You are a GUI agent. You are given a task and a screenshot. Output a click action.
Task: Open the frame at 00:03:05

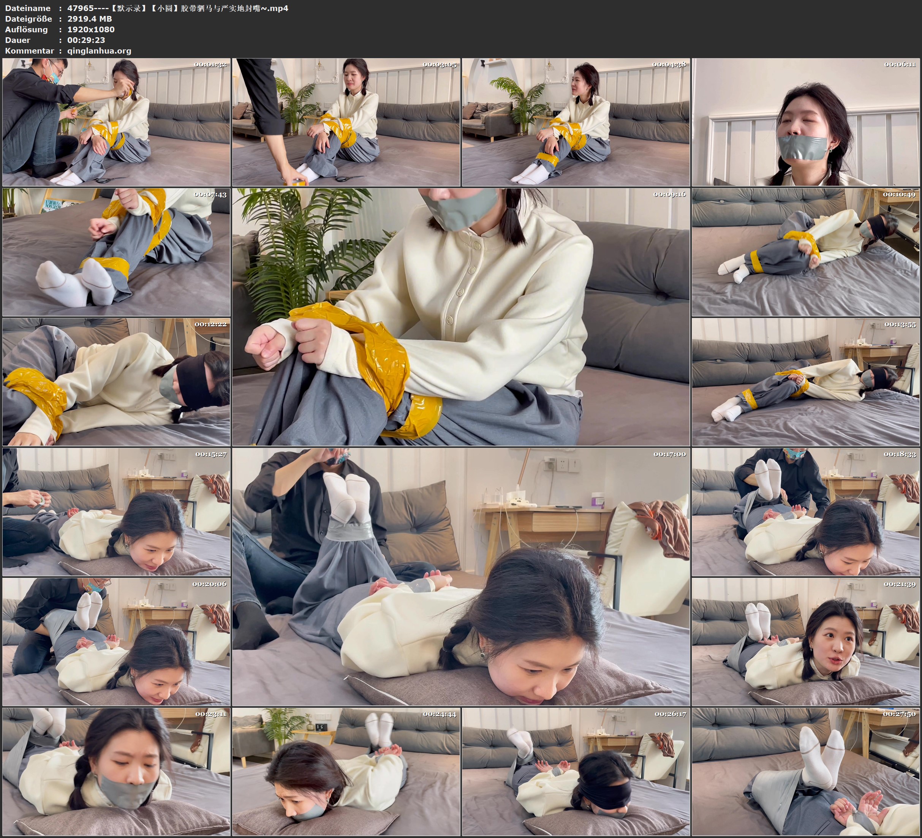pos(346,122)
